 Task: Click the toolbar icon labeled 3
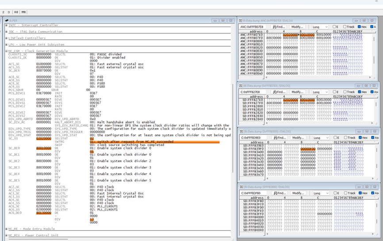(x=8, y=12)
